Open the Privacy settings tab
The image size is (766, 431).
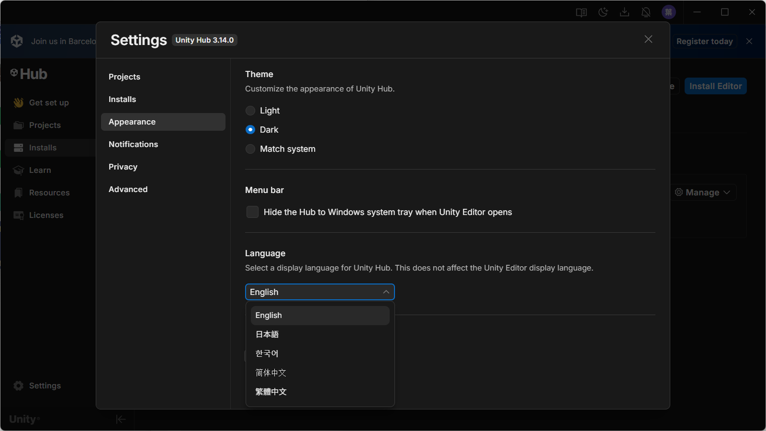tap(163, 167)
